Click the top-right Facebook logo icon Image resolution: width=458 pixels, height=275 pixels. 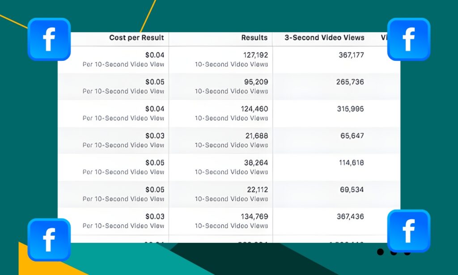(x=408, y=39)
